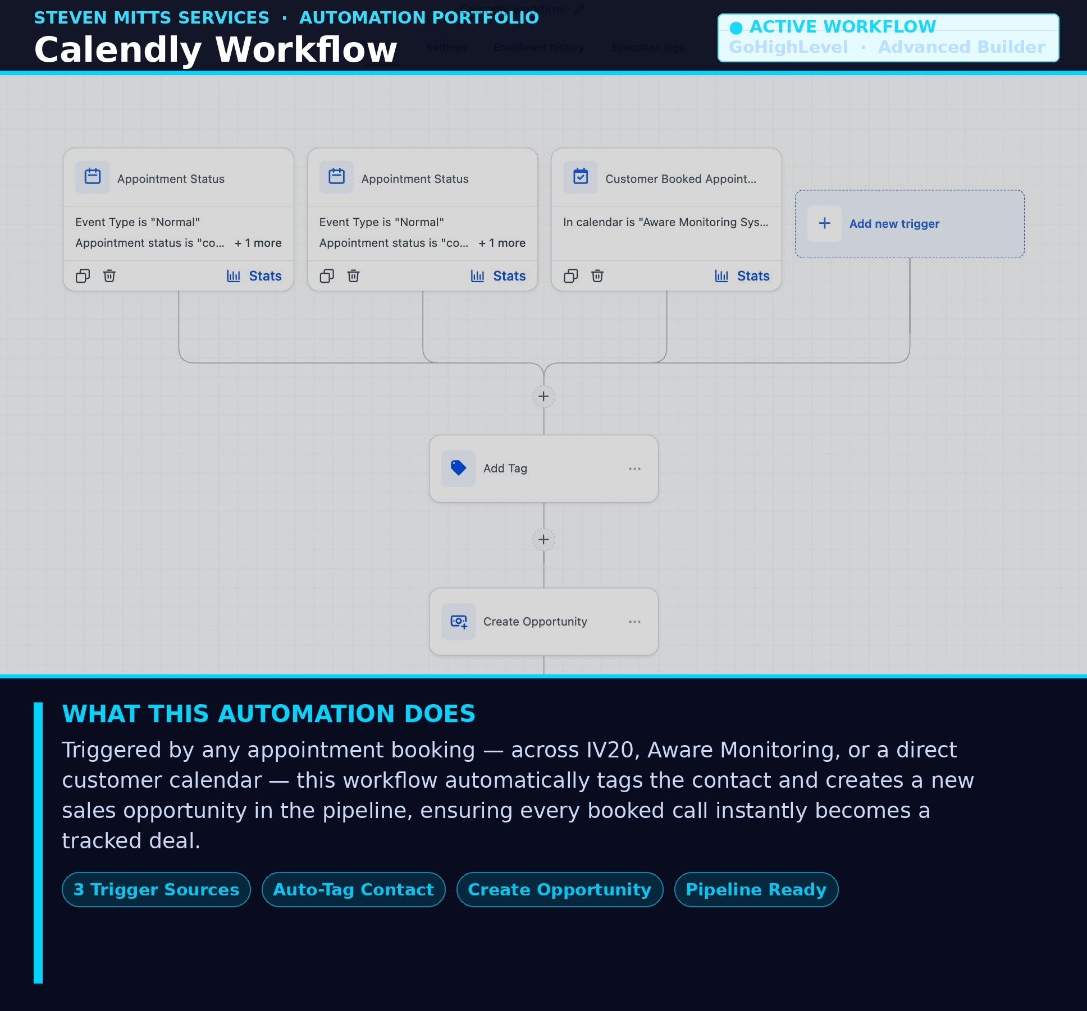Switch to the Settings tab
Image resolution: width=1087 pixels, height=1011 pixels.
tap(446, 48)
